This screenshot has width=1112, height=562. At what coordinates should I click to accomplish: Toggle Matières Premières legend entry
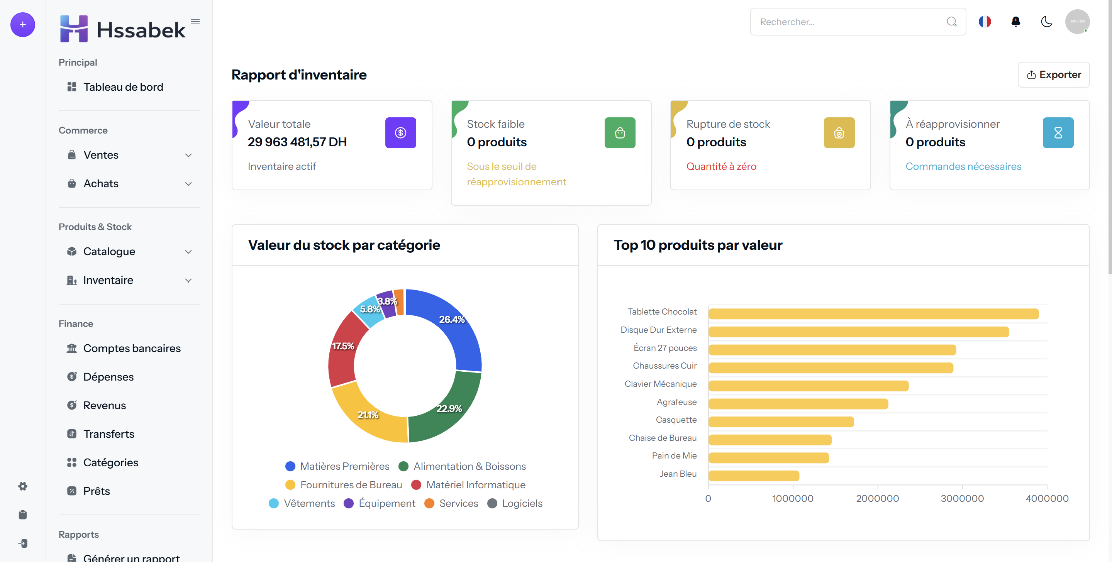337,466
